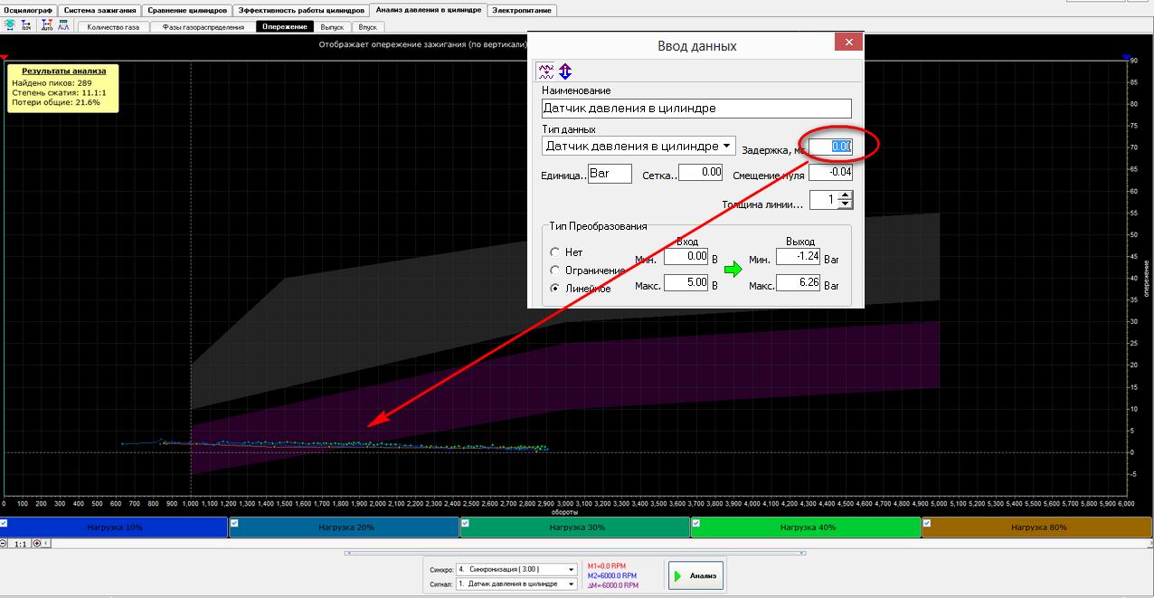This screenshot has width=1154, height=598.
Task: Click the Задержка, мс input field
Action: [x=830, y=146]
